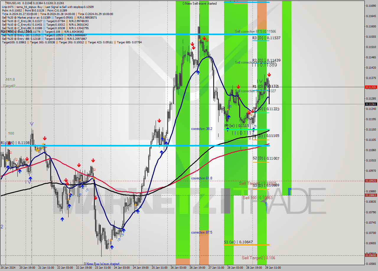The image size is (378, 271).
Task: Select the 'Sell 100 | 0.10863' label
Action: coord(258,198)
